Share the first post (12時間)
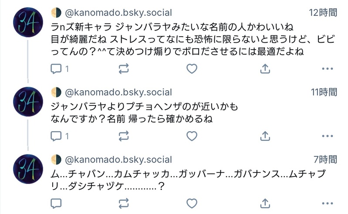This screenshot has width=348, height=214. point(265,68)
